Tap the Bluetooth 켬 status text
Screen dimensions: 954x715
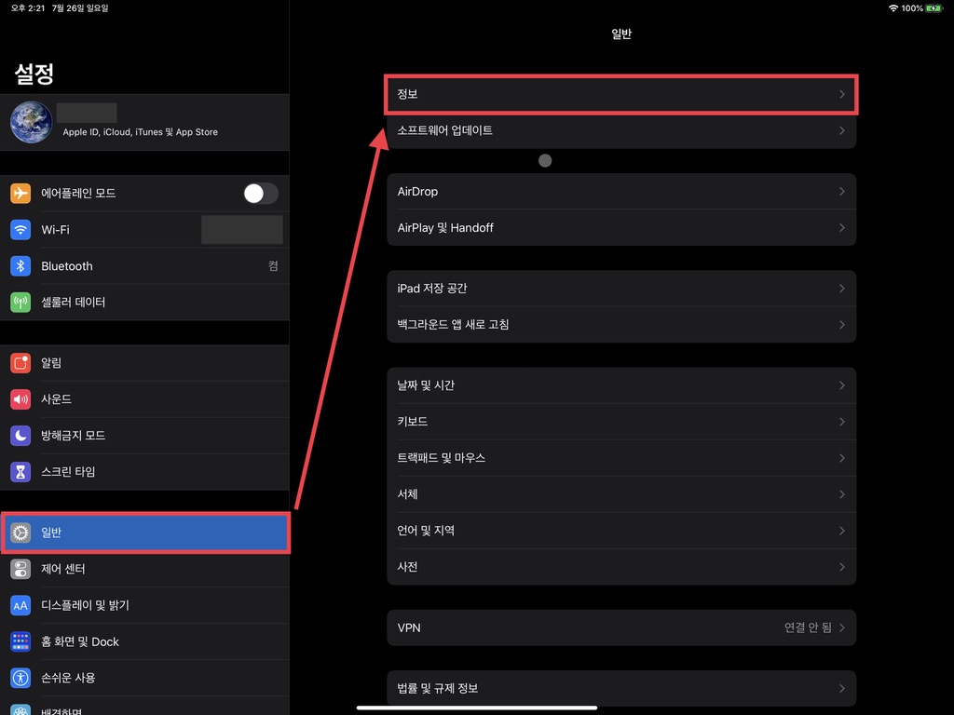pyautogui.click(x=273, y=265)
